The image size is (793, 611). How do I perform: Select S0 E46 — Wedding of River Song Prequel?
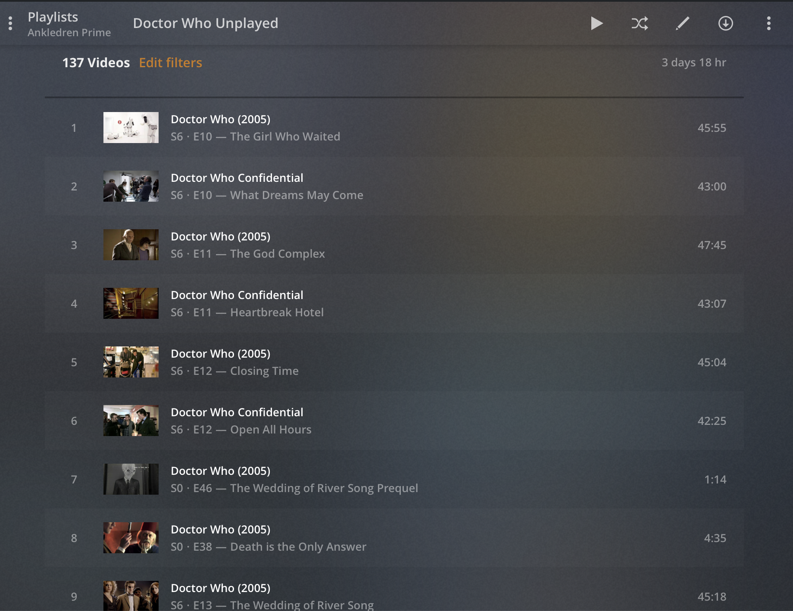tap(294, 488)
